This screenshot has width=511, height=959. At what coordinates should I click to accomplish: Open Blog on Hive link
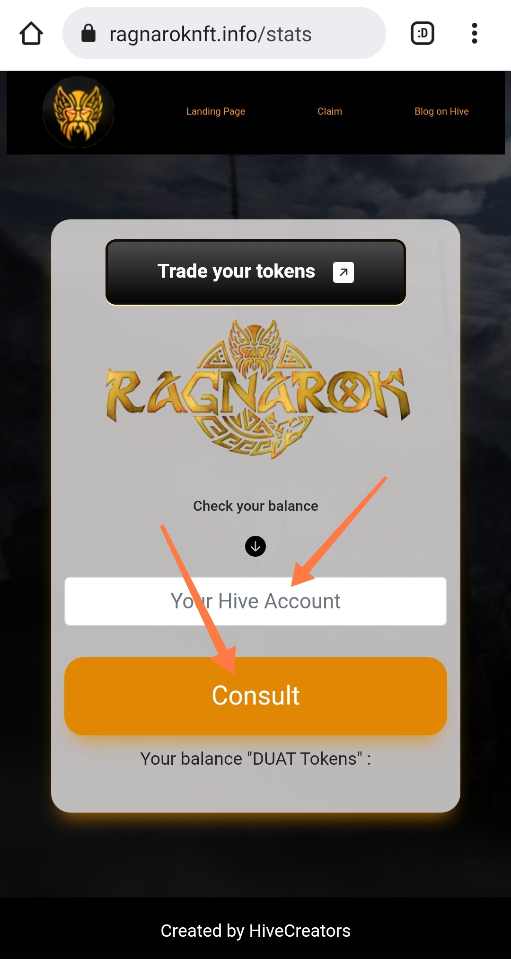click(x=441, y=111)
